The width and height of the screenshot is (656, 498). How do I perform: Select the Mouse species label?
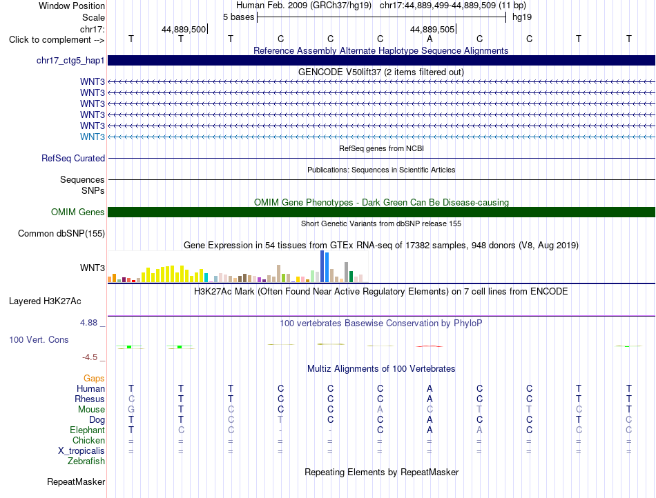pyautogui.click(x=91, y=410)
